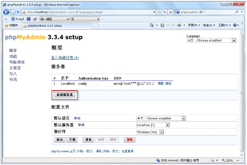This screenshot has width=247, height=165.
Task: Click the 新建服务器 button
Action: 65,95
